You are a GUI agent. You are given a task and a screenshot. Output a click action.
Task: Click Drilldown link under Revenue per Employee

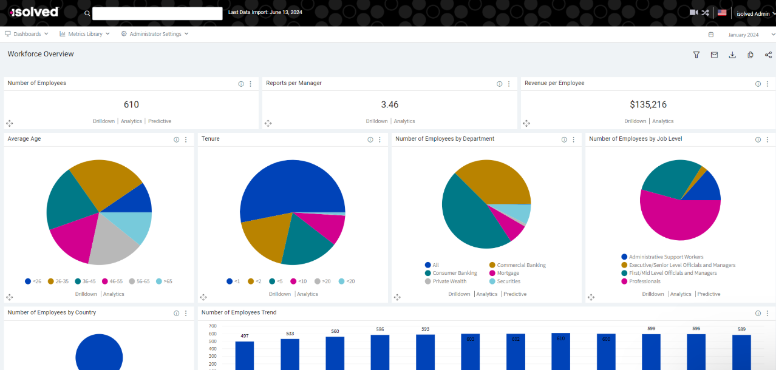coord(635,121)
